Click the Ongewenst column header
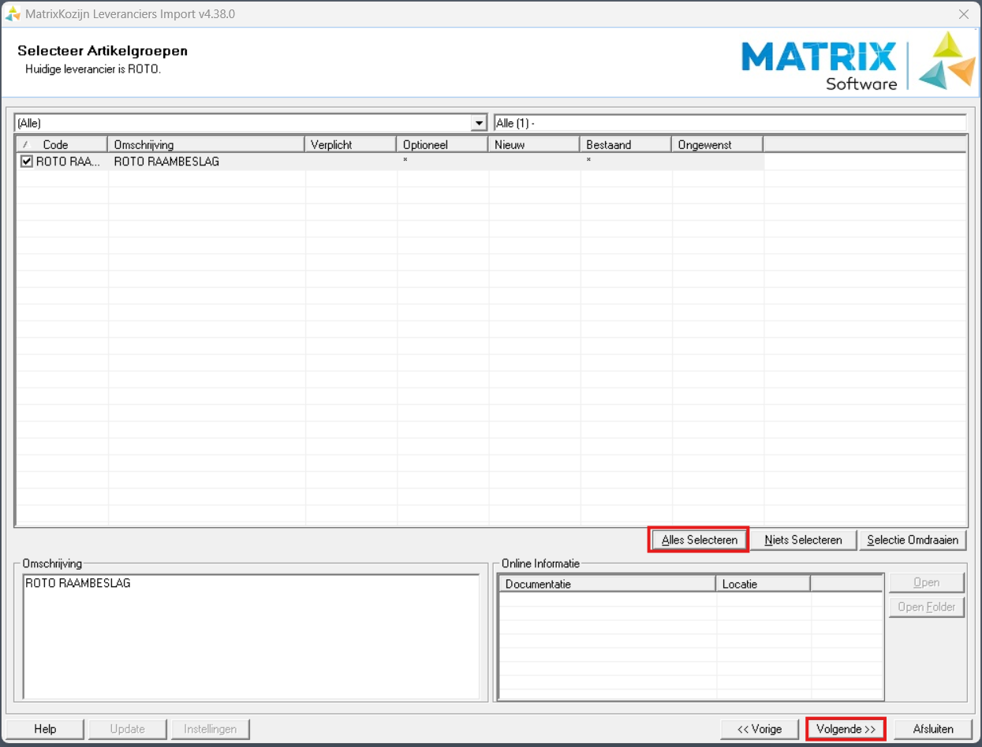The height and width of the screenshot is (747, 982). [717, 144]
